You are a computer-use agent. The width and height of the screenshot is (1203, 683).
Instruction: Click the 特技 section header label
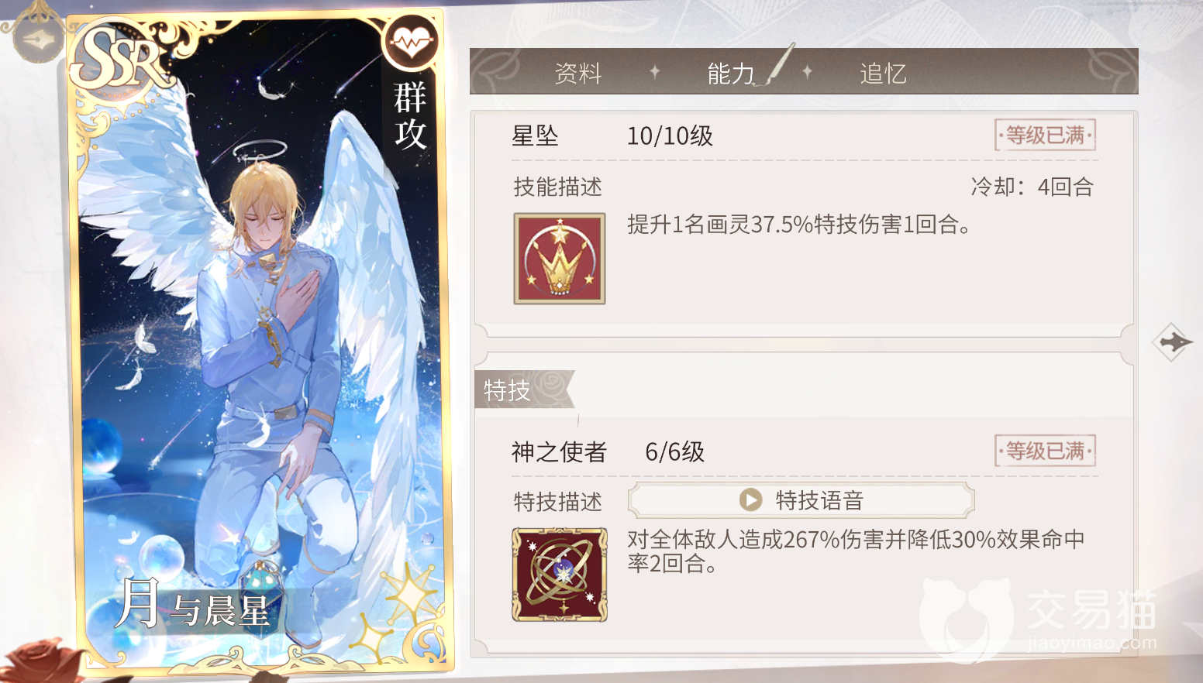point(507,390)
